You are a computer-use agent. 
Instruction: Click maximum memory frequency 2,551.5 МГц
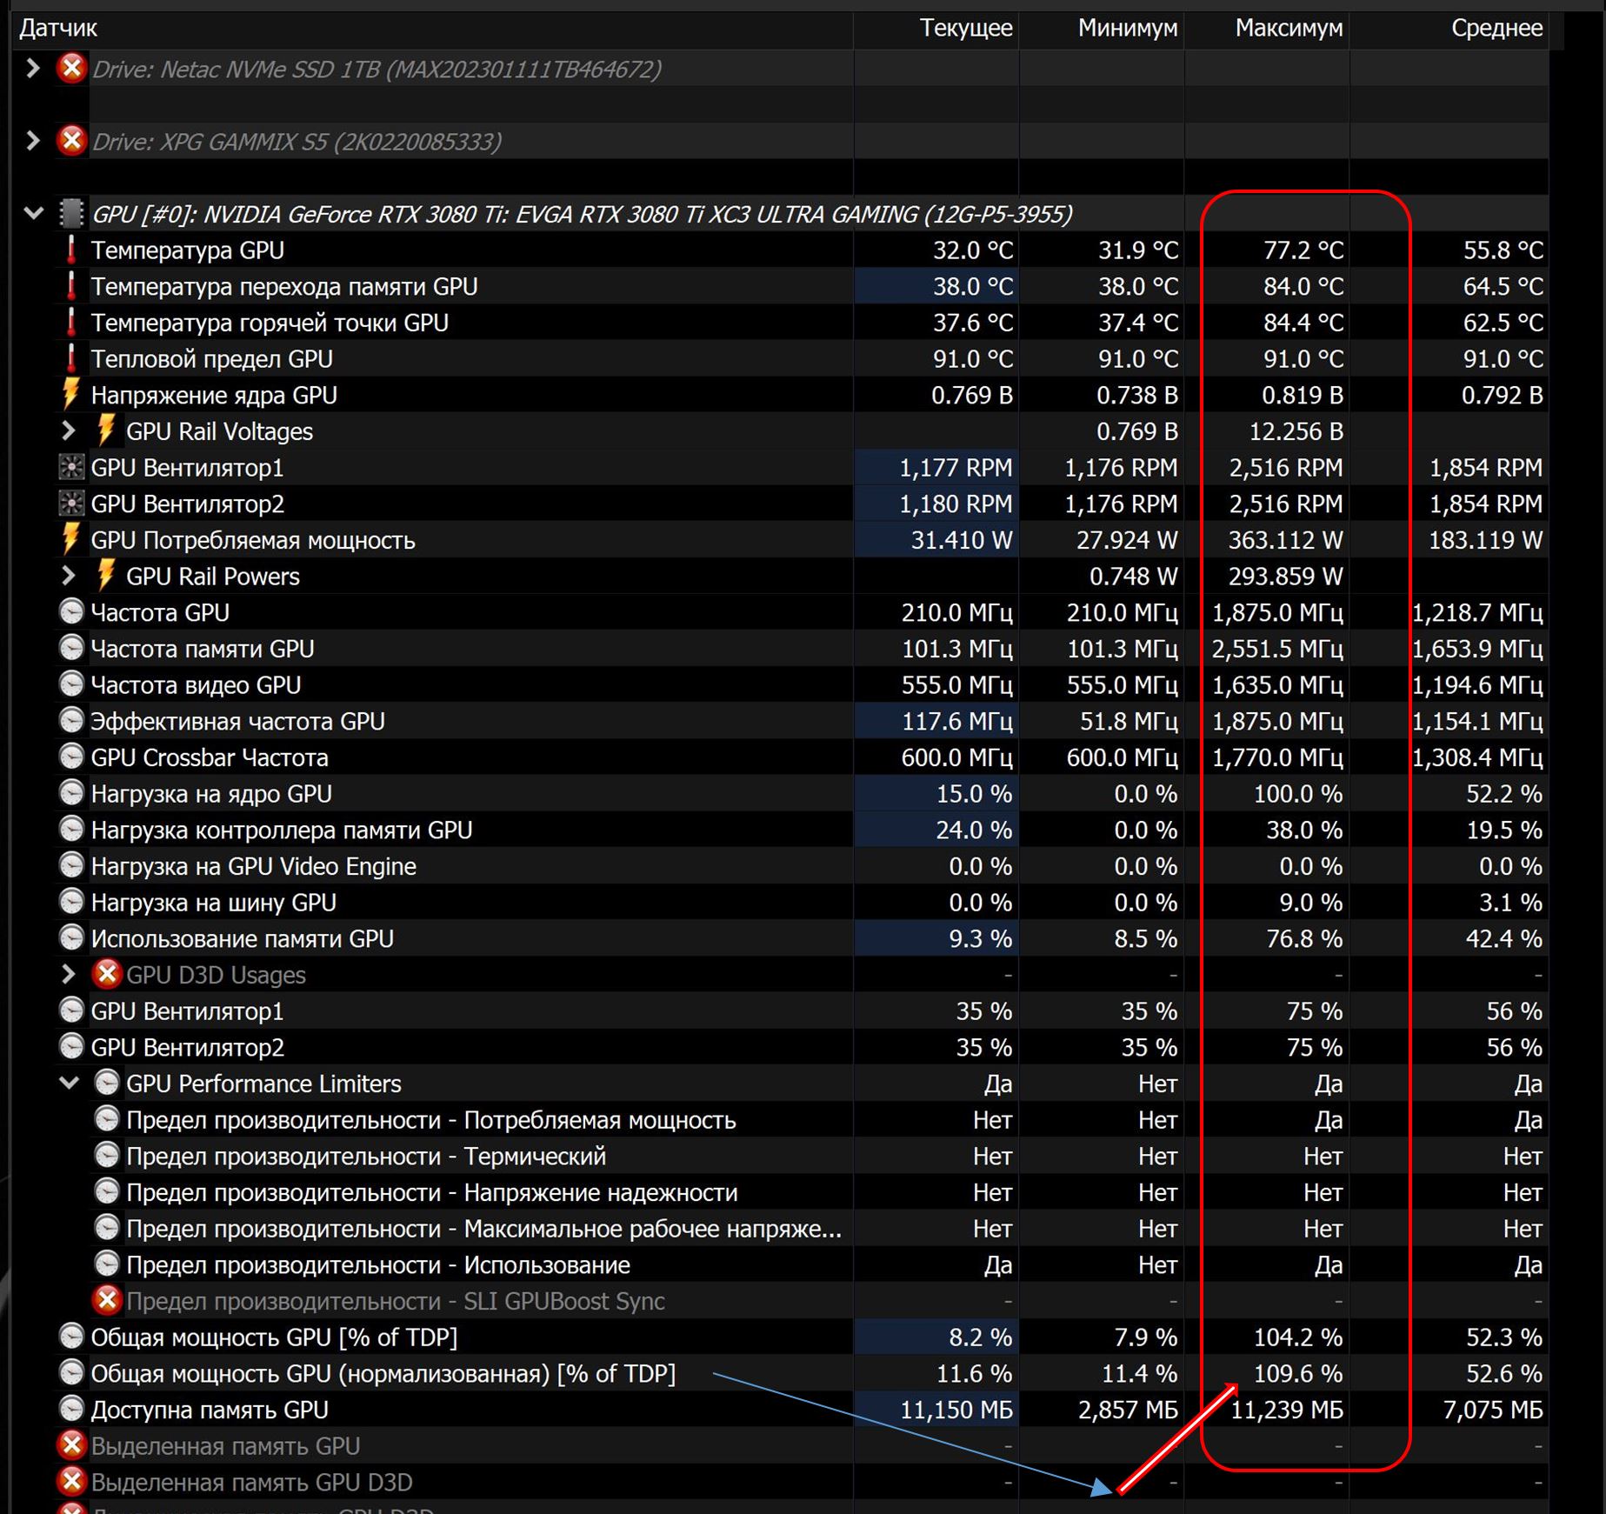[x=1277, y=649]
